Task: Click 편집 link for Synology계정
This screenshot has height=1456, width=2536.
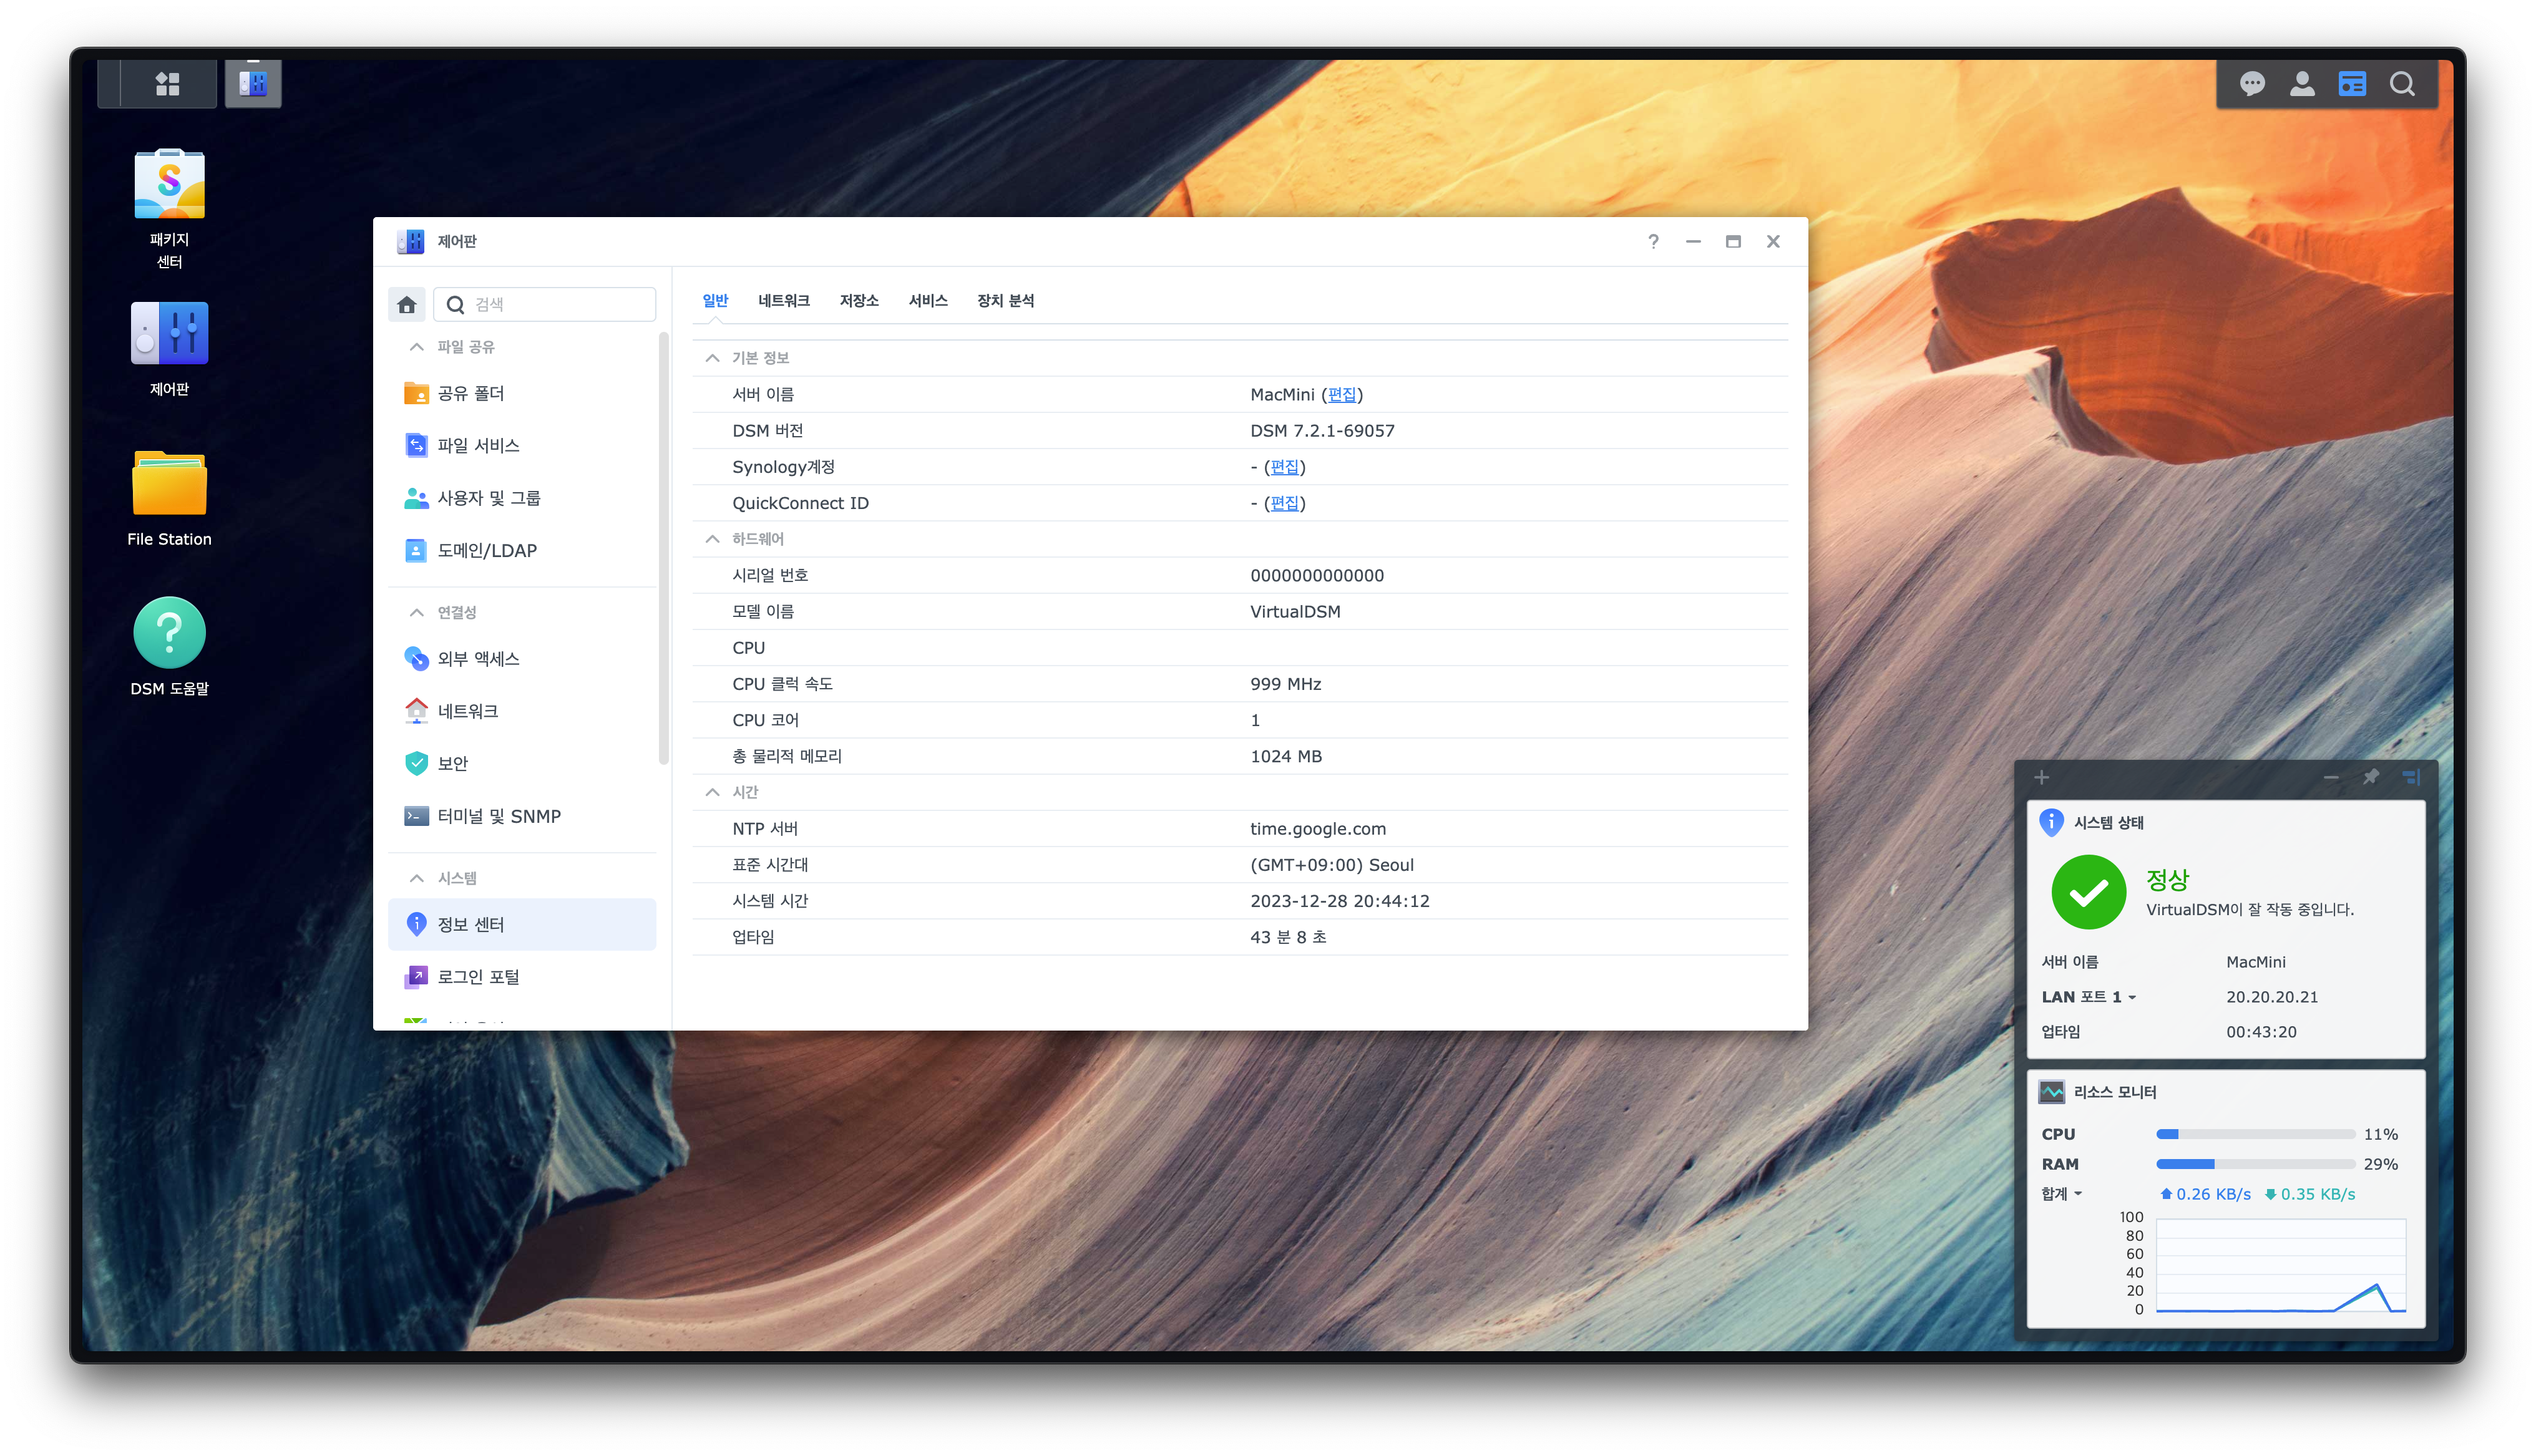Action: coord(1284,466)
